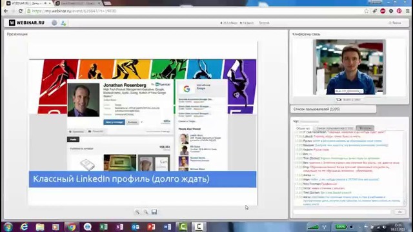Select the general chat tab

point(303,128)
